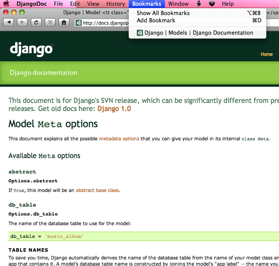Choose Show All Bookmarks

198,13
